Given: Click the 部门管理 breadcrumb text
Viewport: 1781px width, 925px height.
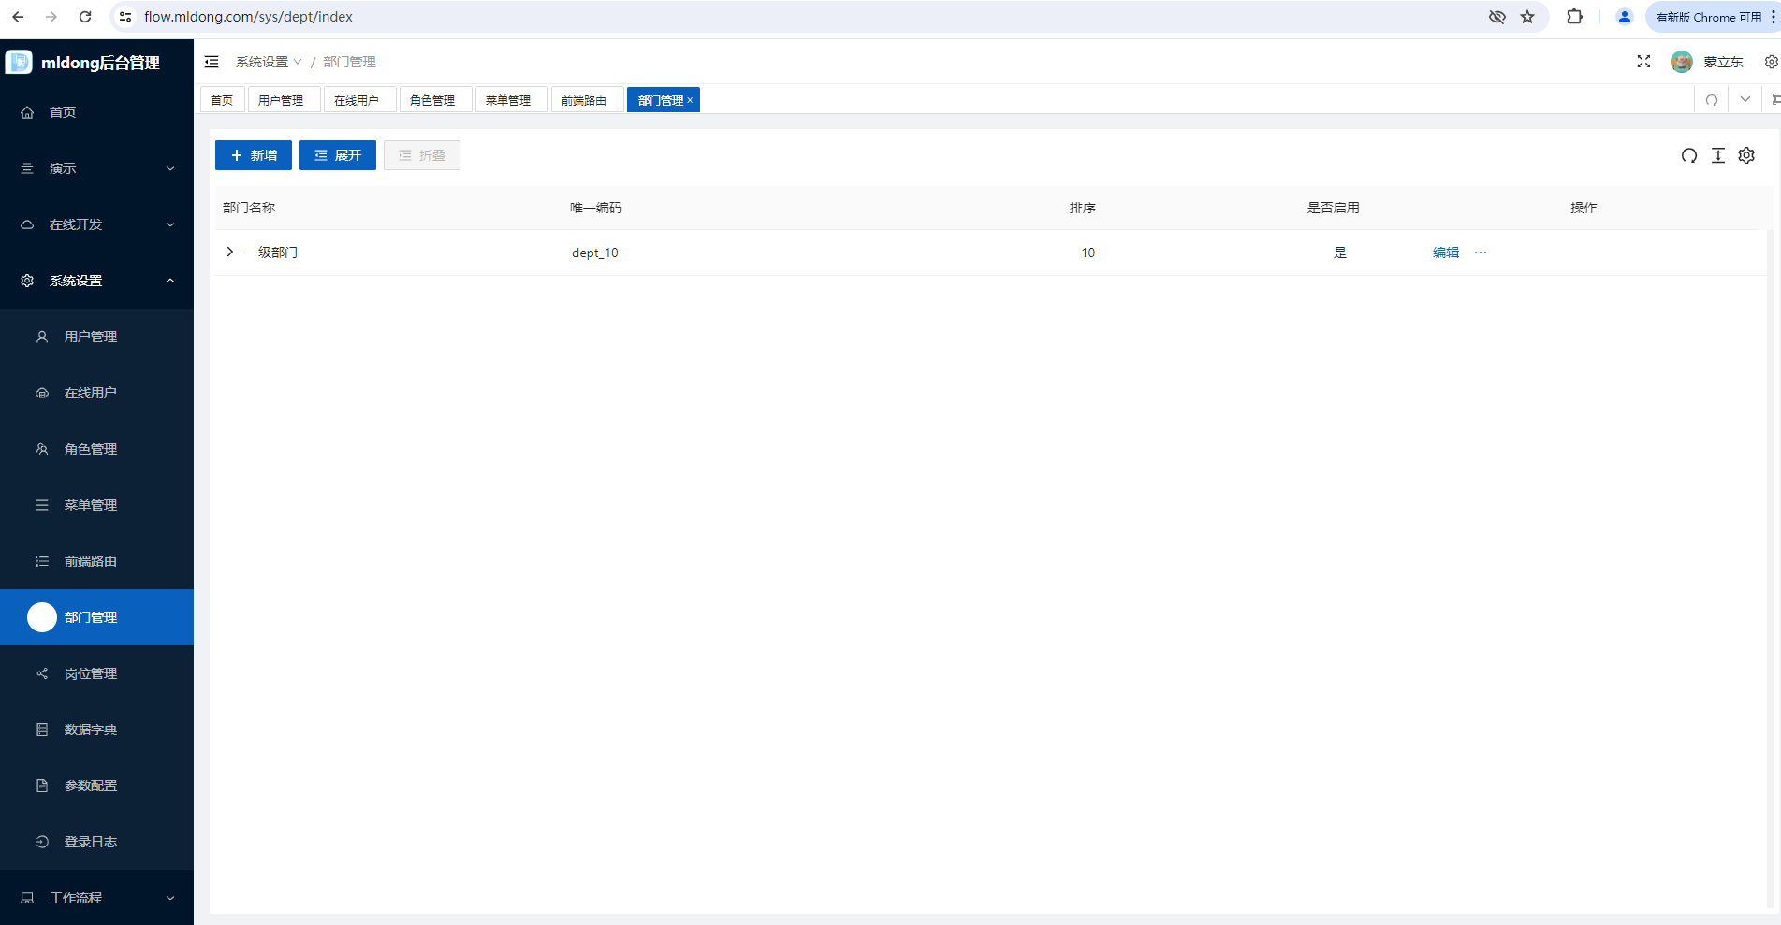Looking at the screenshot, I should pos(349,62).
